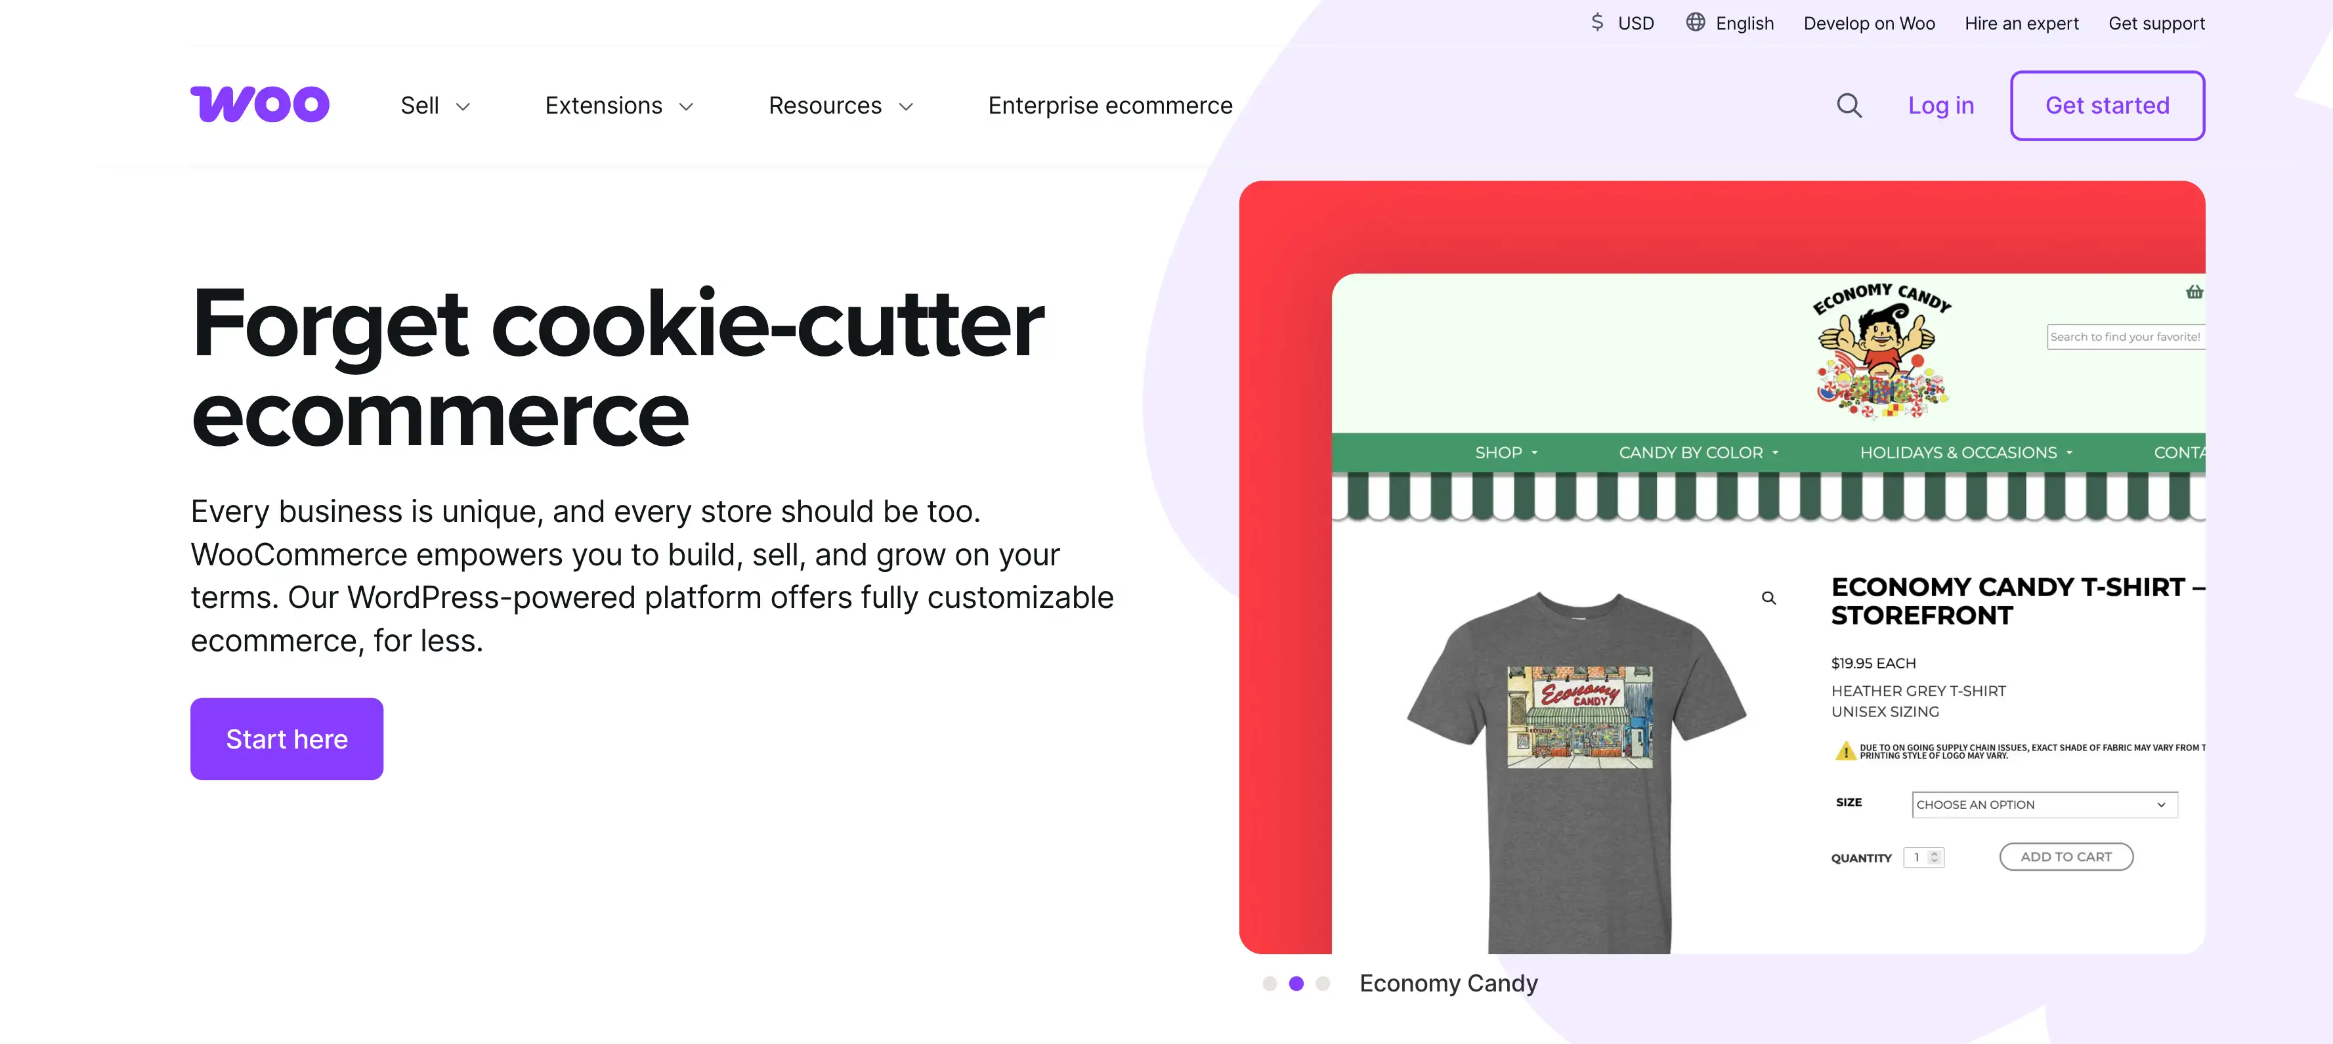Click the Start here button
Screen dimensions: 2333x1044
(x=286, y=739)
